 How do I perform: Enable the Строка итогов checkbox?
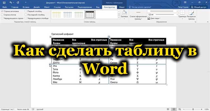[2, 15]
